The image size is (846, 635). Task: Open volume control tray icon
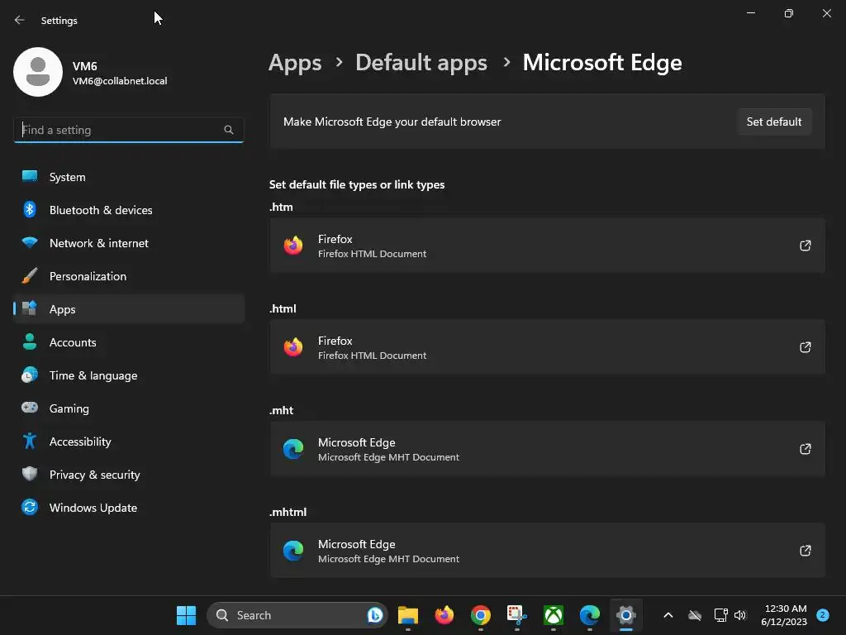pos(739,615)
